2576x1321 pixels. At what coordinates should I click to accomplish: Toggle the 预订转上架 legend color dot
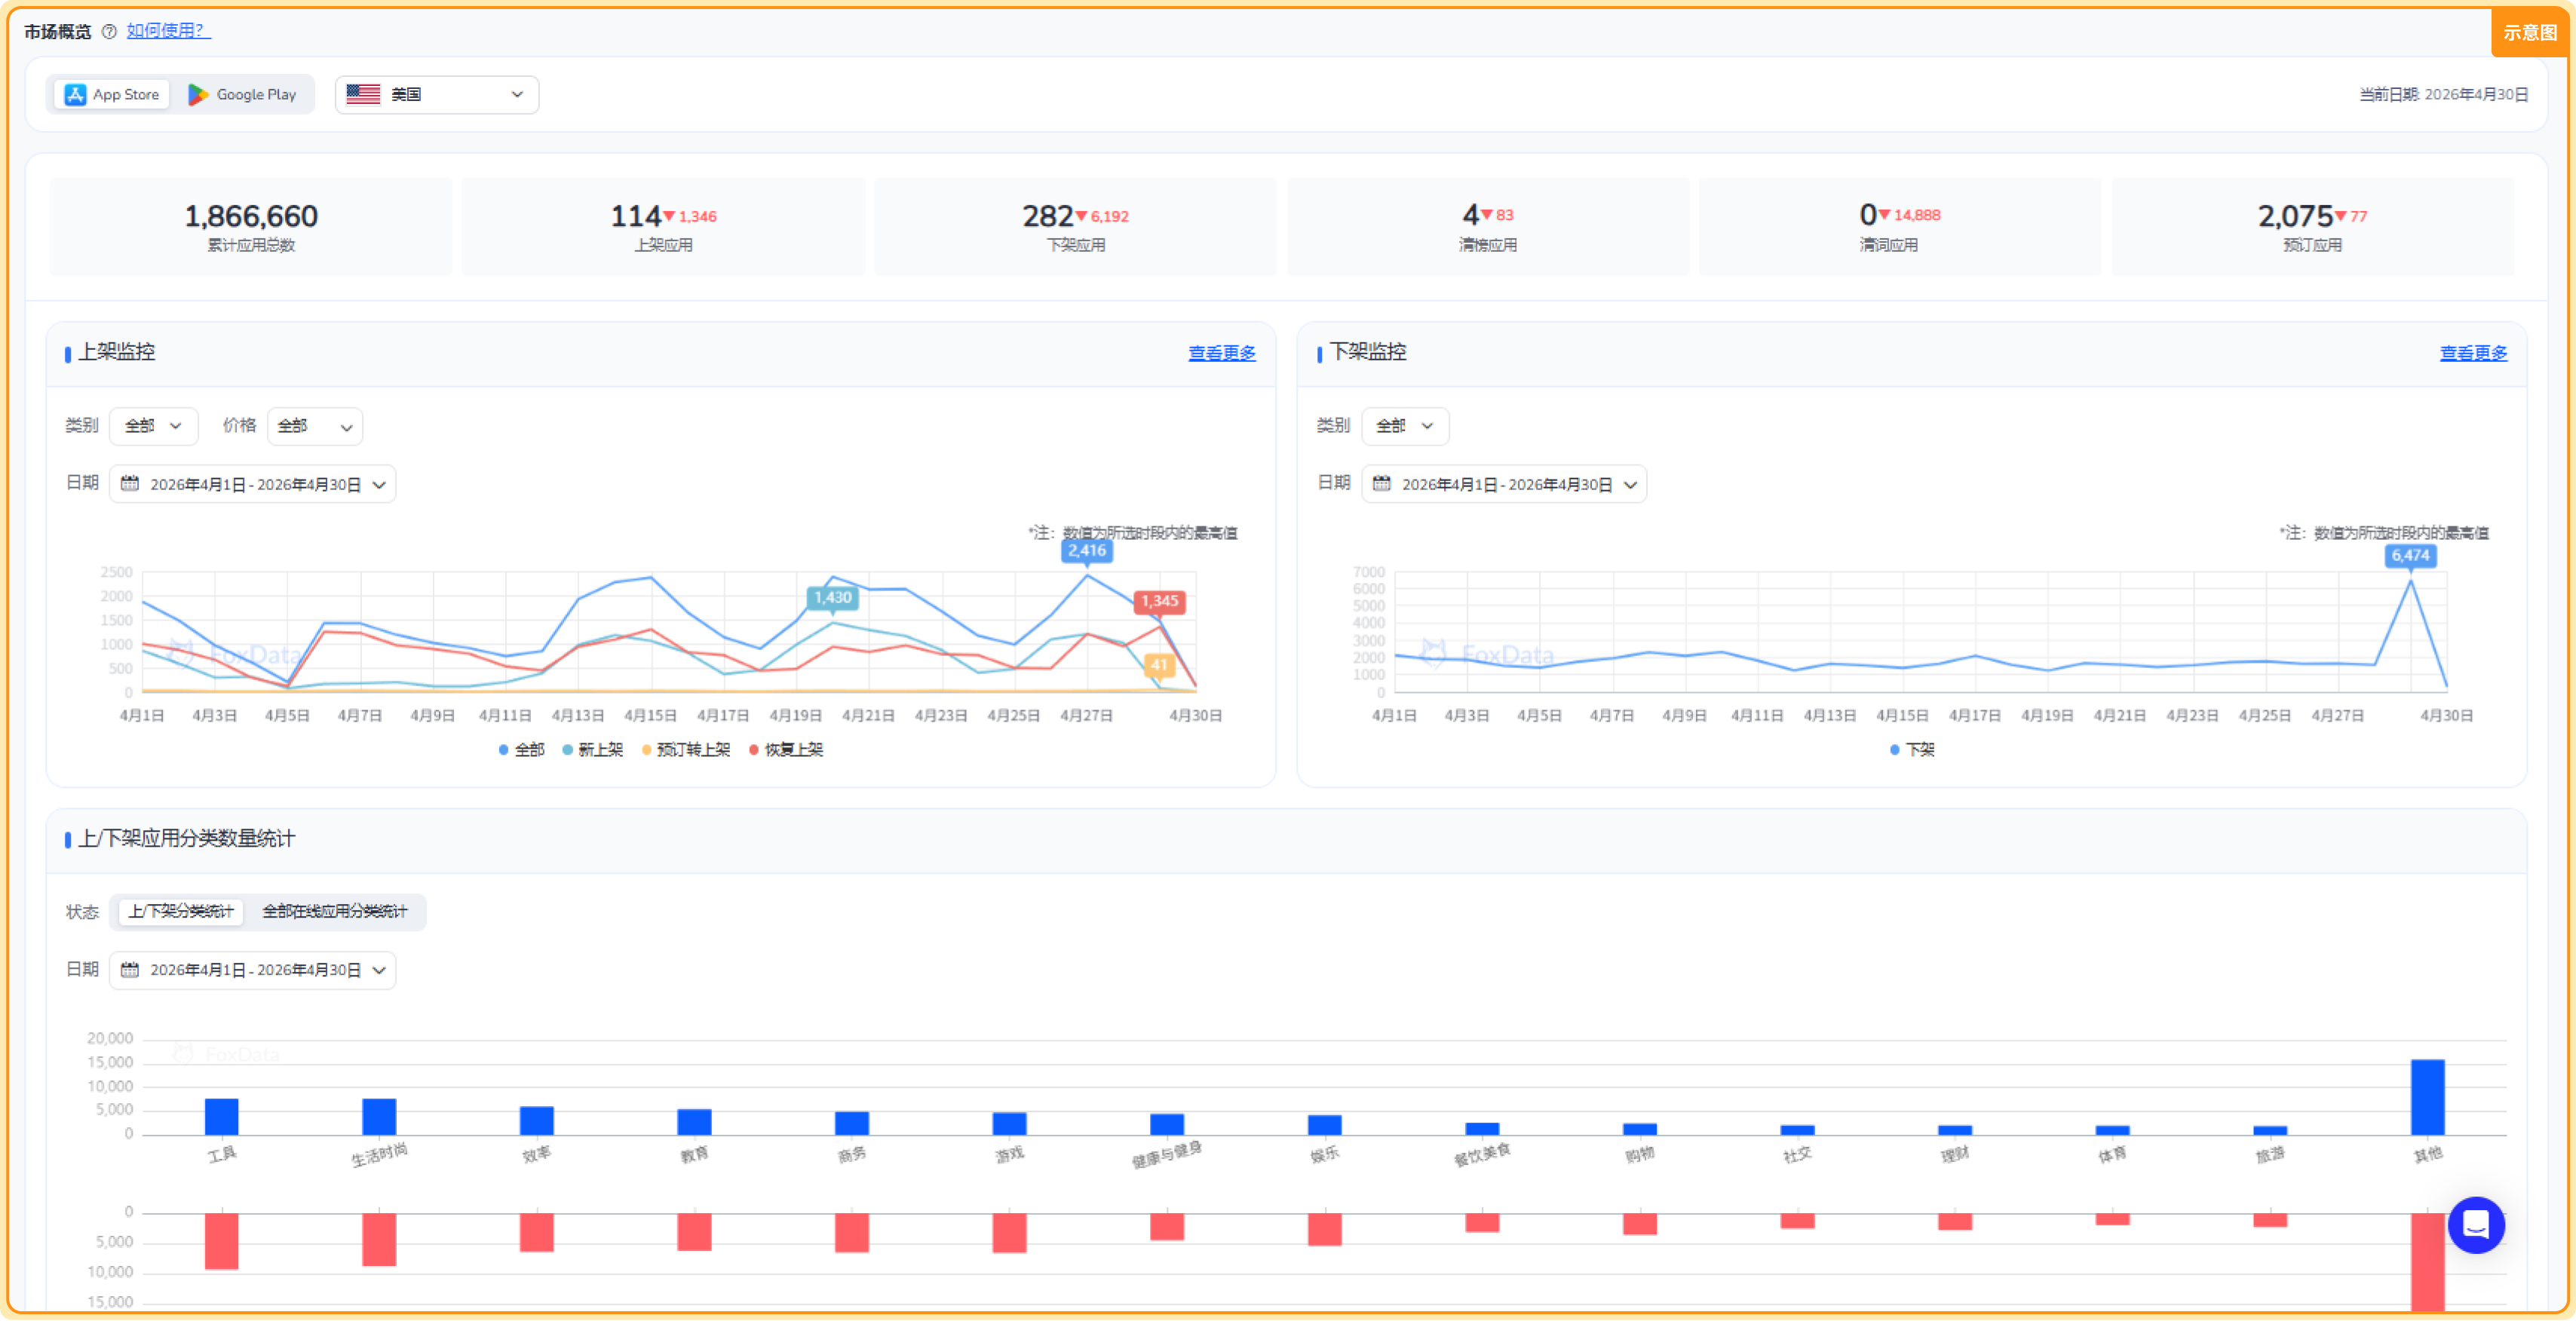pos(646,750)
